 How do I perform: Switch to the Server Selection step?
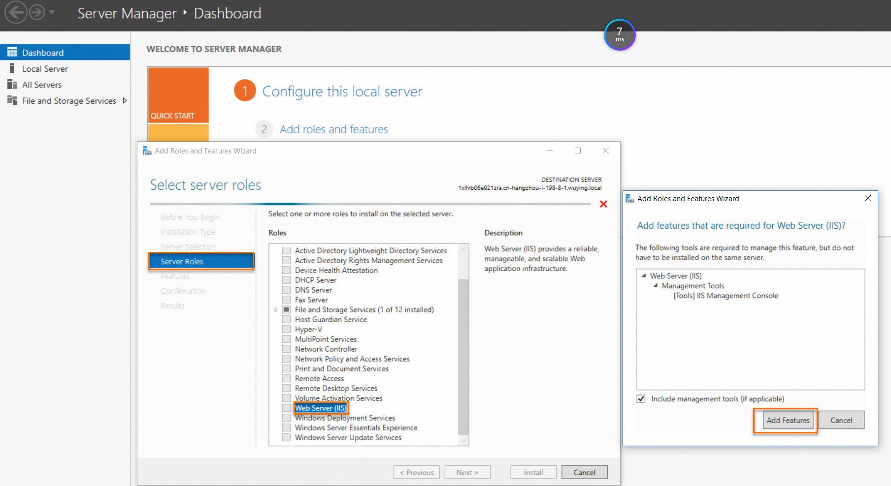coord(188,246)
